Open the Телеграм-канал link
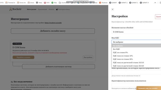The width and height of the screenshot is (161, 90). 64,9
